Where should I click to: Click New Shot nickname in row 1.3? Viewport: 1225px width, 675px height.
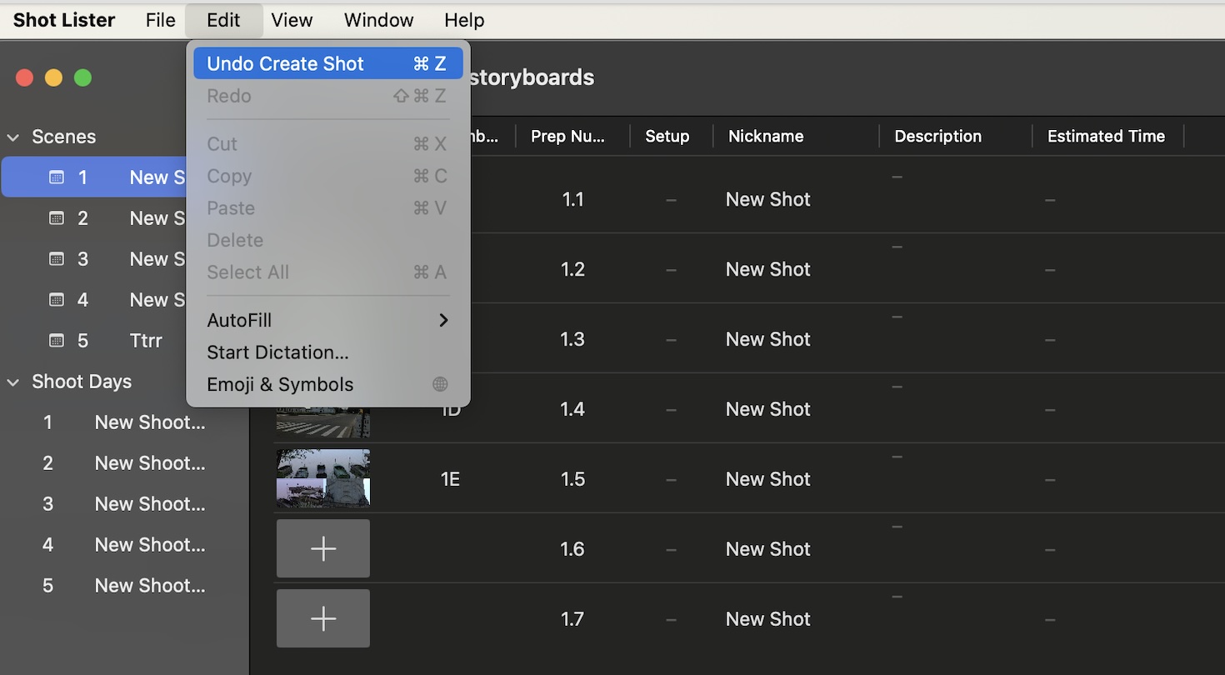[767, 339]
